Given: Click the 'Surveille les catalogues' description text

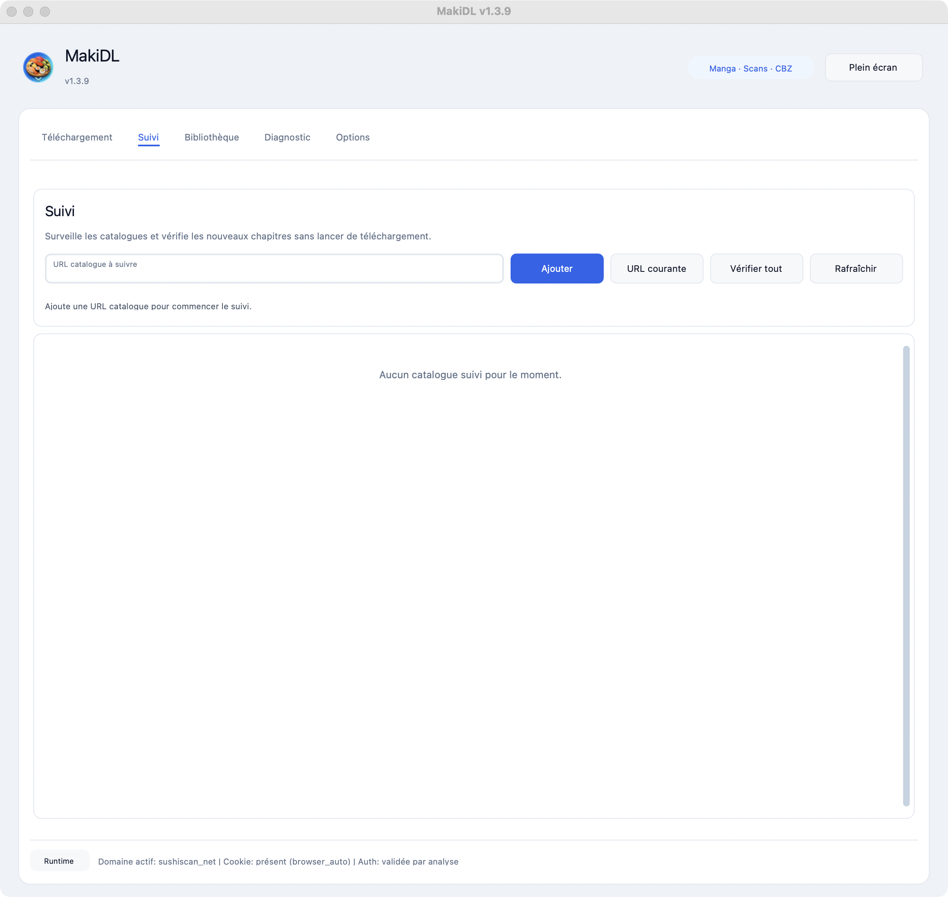Looking at the screenshot, I should 238,236.
